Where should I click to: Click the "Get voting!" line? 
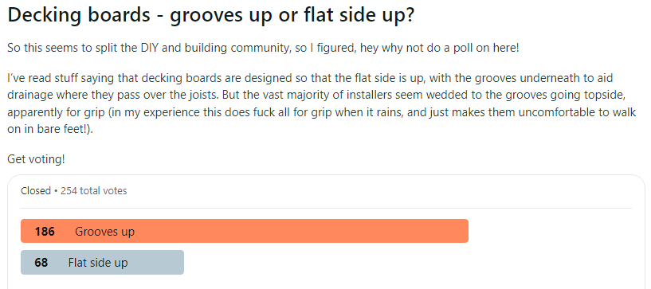(x=36, y=159)
